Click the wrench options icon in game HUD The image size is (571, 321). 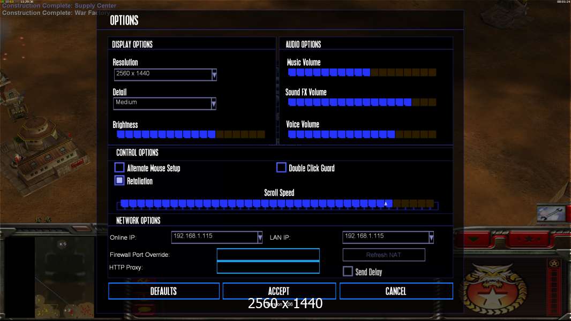pos(551,213)
